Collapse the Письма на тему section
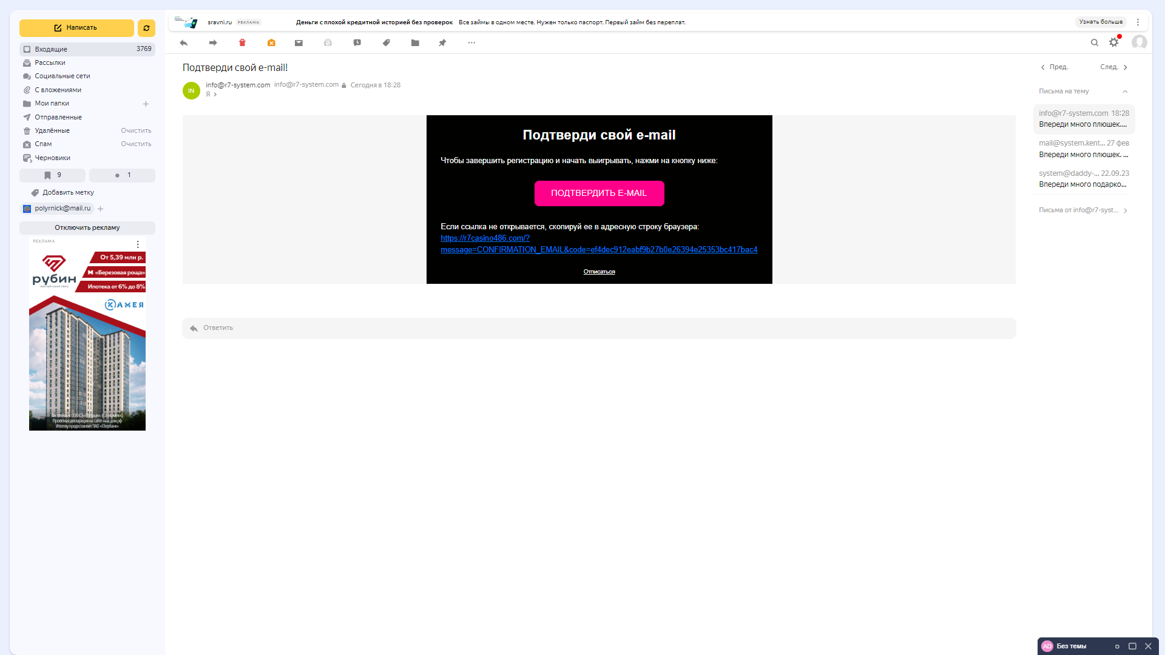The width and height of the screenshot is (1165, 655). [1125, 92]
